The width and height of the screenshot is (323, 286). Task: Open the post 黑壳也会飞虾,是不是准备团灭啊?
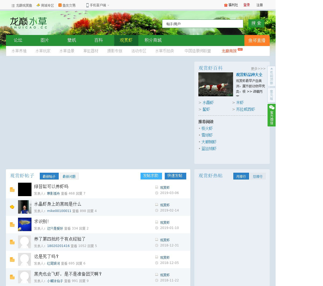[68, 274]
